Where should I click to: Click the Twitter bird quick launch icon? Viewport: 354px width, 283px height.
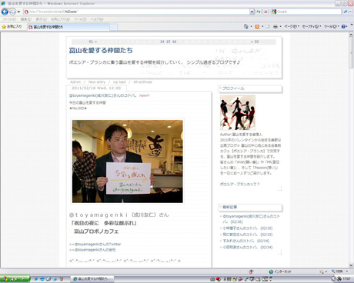36,279
